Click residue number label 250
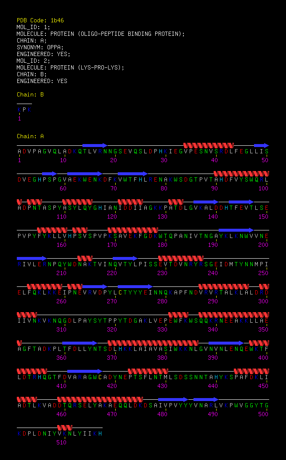Screen dimensions: 286x460 pyautogui.click(x=263, y=273)
